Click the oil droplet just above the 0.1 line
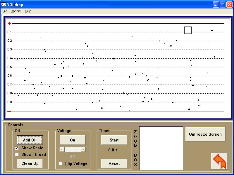The width and height of the screenshot is (234, 175). tap(212, 31)
